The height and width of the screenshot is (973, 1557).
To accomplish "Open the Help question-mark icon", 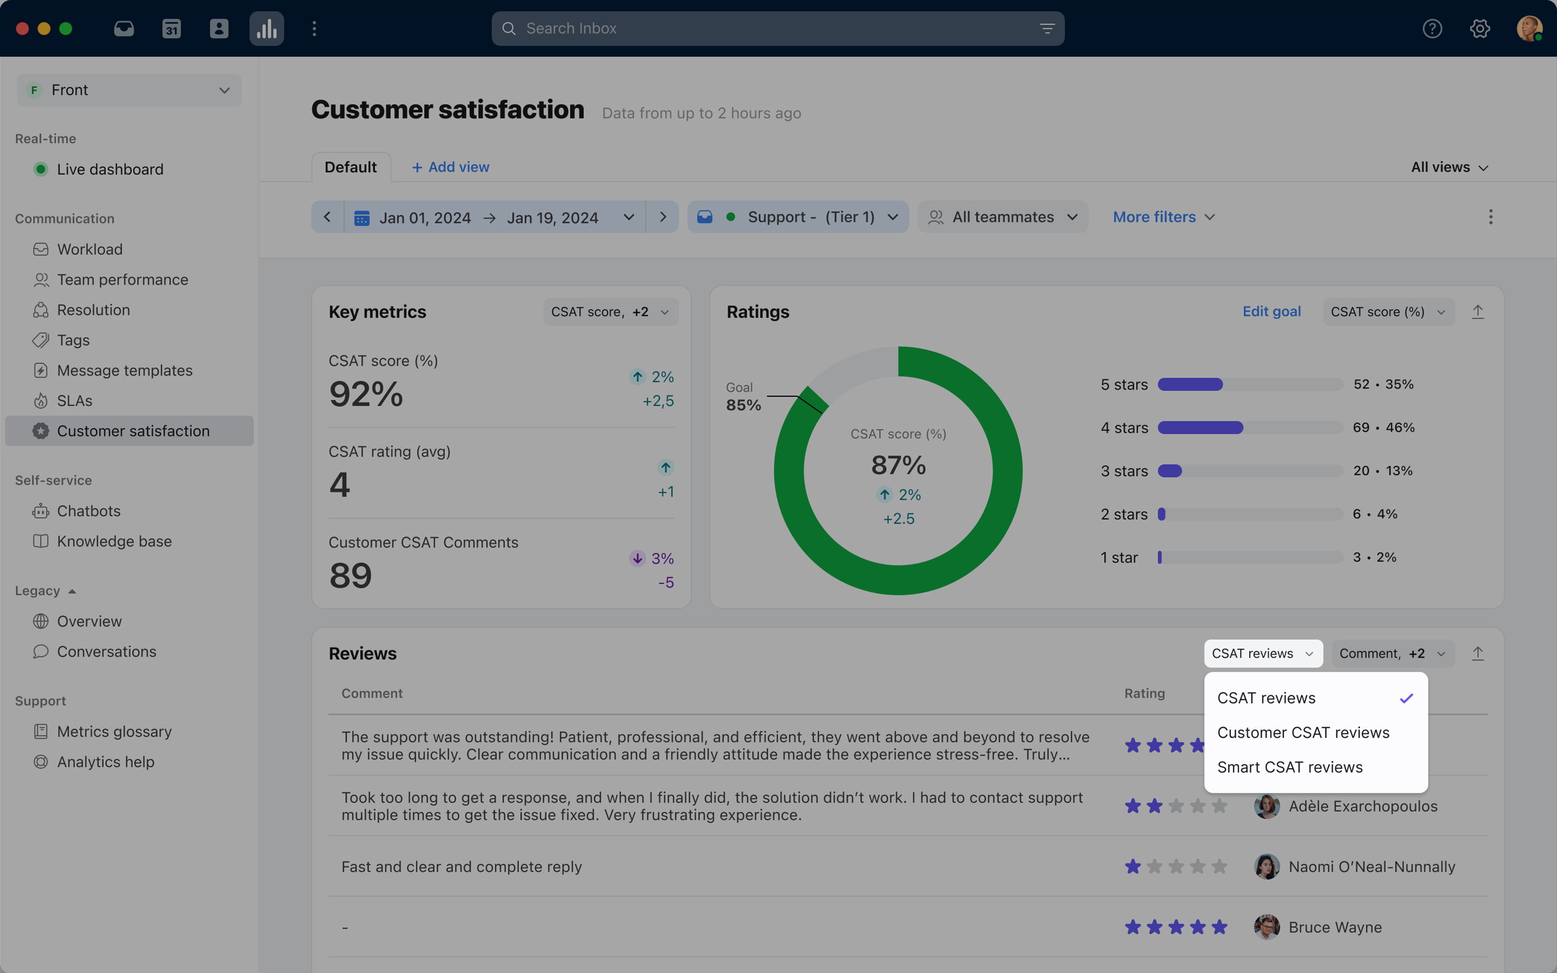I will (1432, 28).
